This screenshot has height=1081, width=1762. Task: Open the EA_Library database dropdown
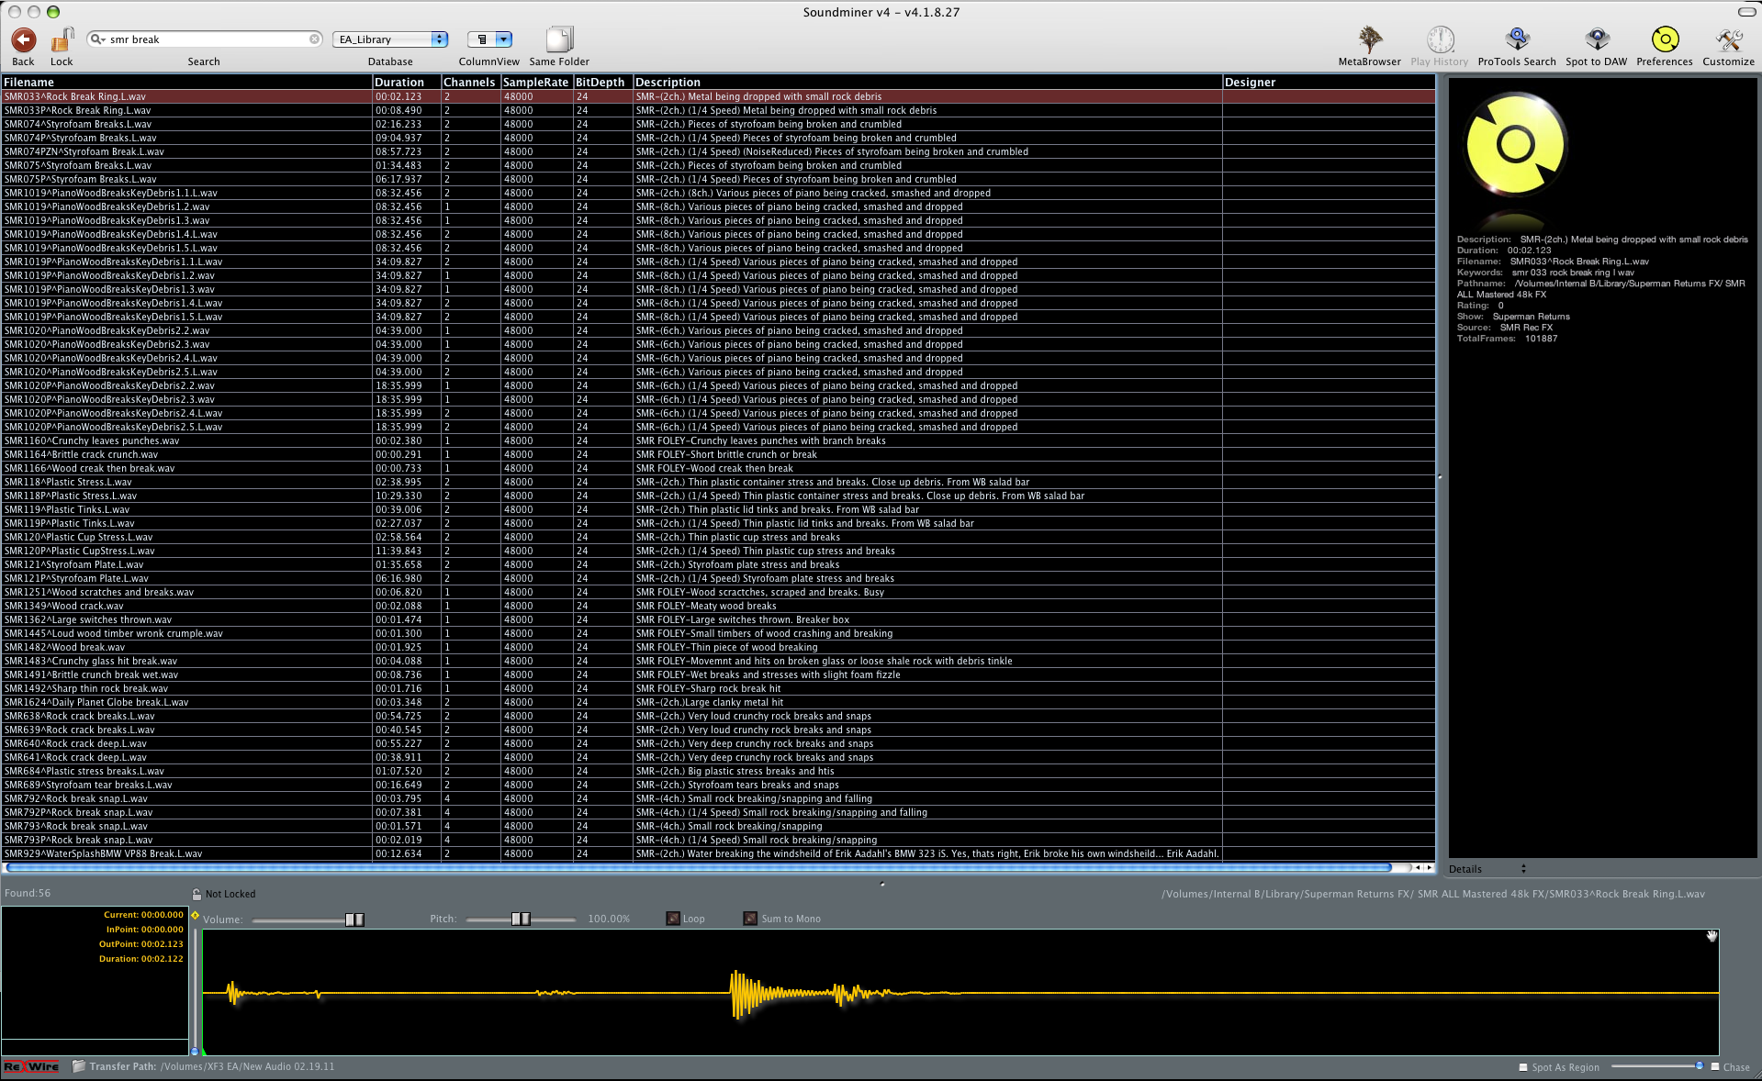390,39
